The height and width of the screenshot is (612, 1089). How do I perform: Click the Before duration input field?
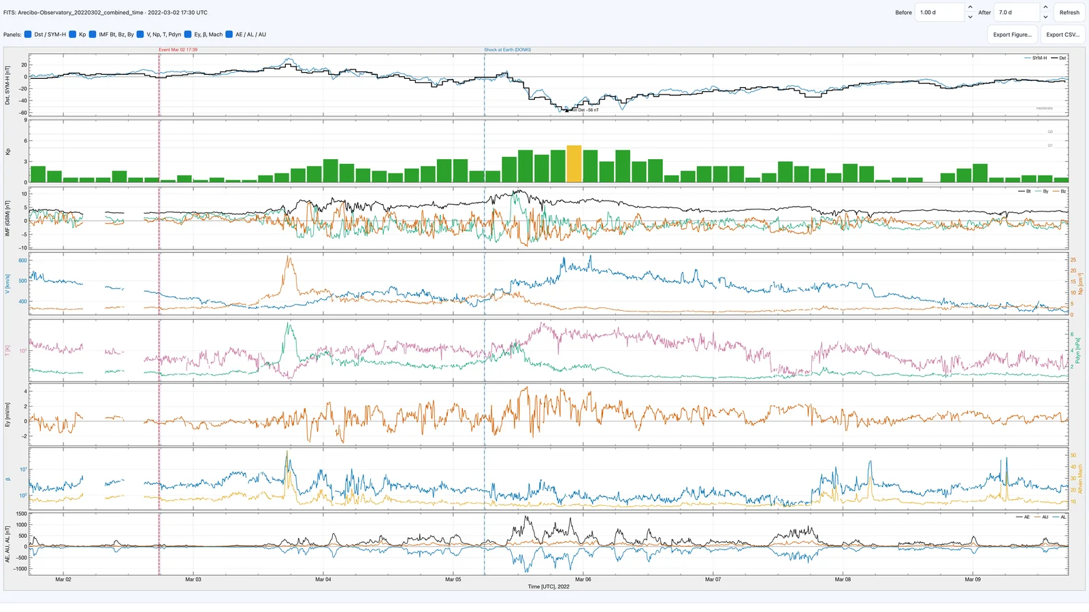point(940,12)
